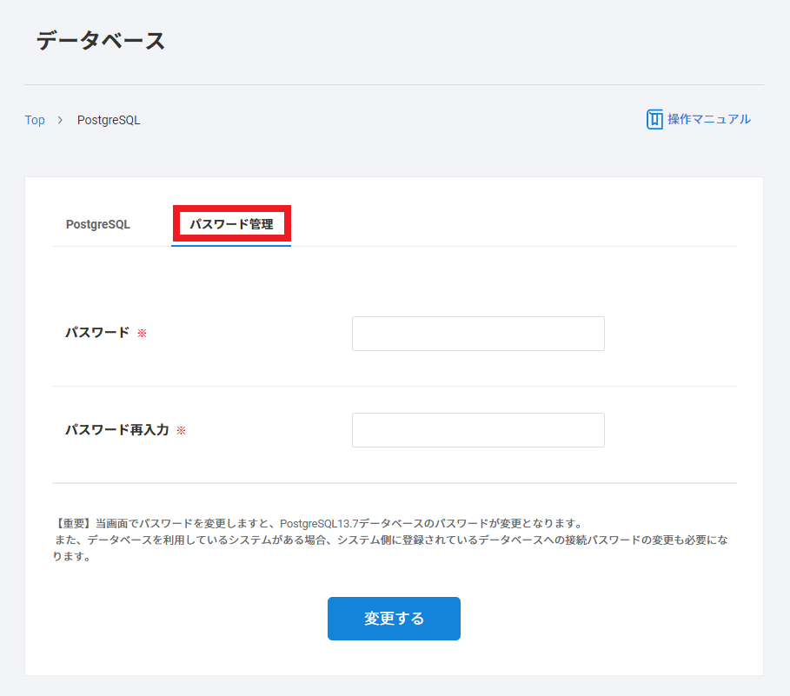Click the divider line between the password rows
Screen dimensions: 790x696
point(394,386)
